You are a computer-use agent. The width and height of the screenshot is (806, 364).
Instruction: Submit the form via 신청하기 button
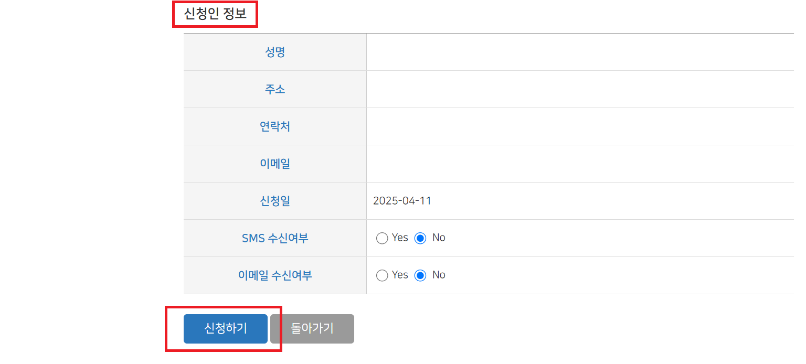[x=225, y=328]
